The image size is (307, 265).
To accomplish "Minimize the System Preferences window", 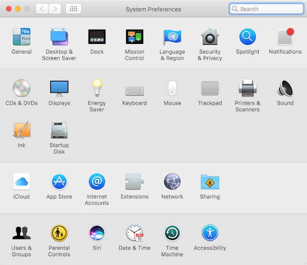I will tap(18, 9).
